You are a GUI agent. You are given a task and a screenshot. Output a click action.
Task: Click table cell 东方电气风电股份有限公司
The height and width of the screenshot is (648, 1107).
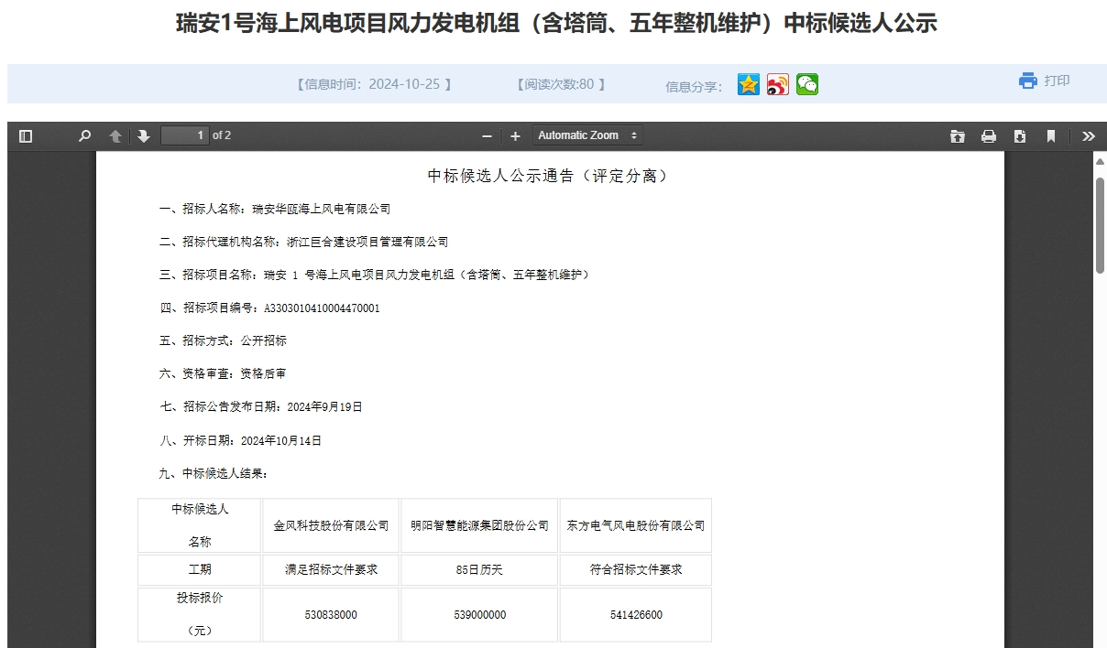636,525
